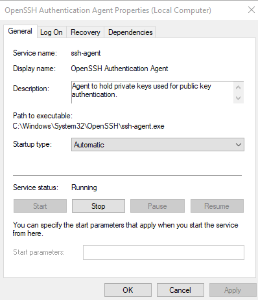Click the Path to executable label
Screen dimensions: 258x300
(43, 116)
